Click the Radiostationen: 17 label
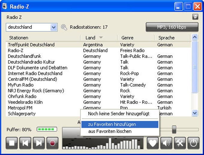The height and width of the screenshot is (155, 204). click(89, 27)
